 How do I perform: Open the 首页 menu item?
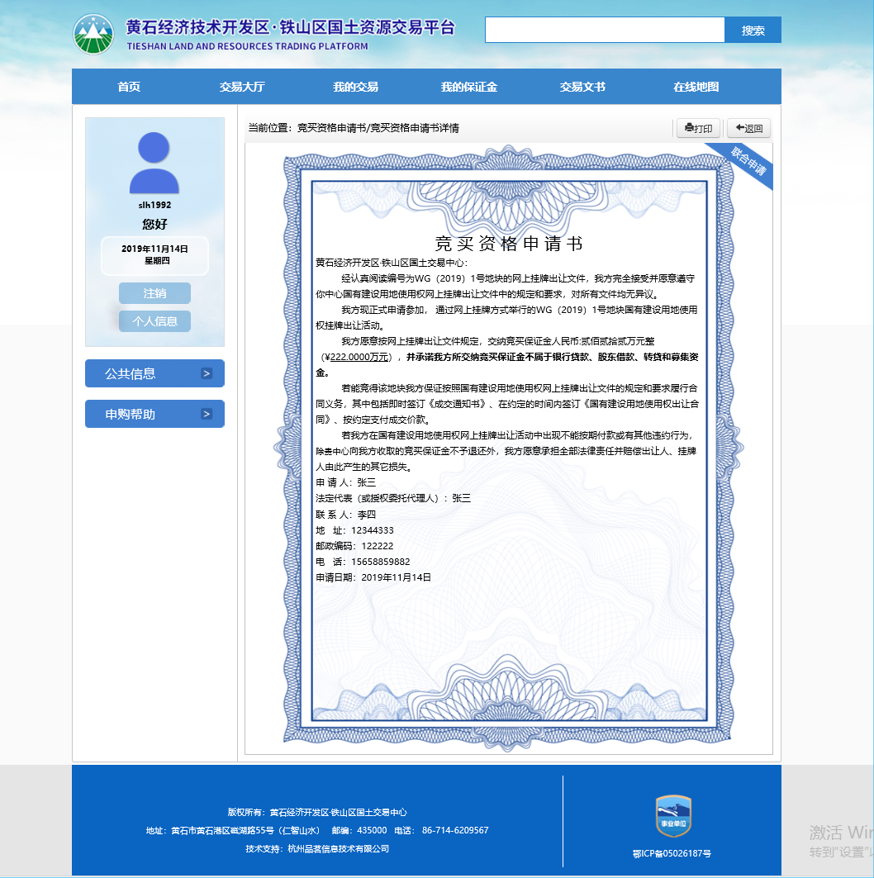click(129, 87)
